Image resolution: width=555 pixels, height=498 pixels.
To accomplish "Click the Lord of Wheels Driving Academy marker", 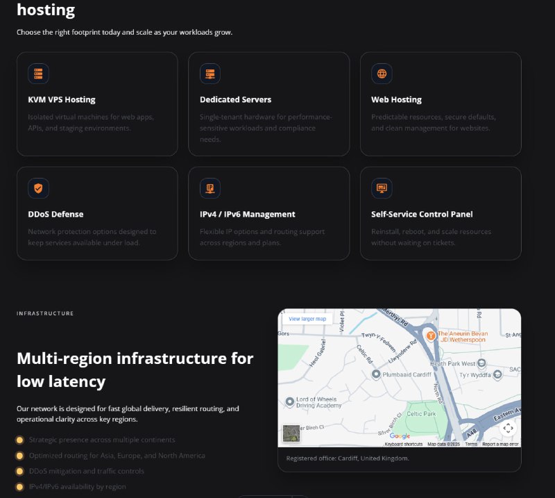I will pyautogui.click(x=290, y=401).
